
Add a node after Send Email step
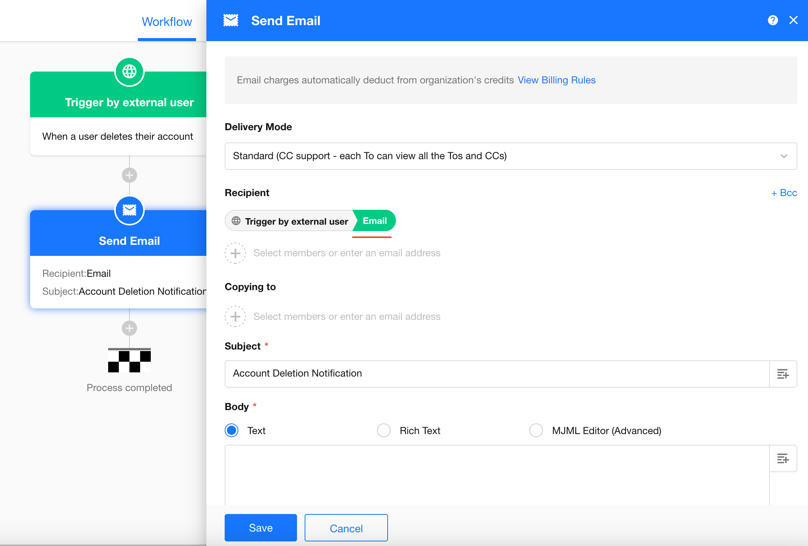(129, 328)
